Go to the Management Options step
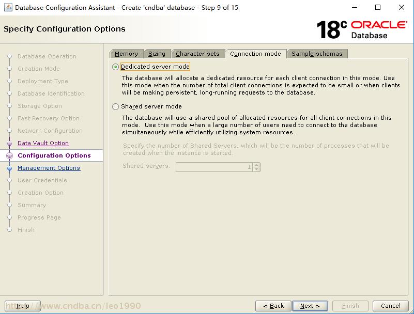This screenshot has height=314, width=414. [49, 168]
